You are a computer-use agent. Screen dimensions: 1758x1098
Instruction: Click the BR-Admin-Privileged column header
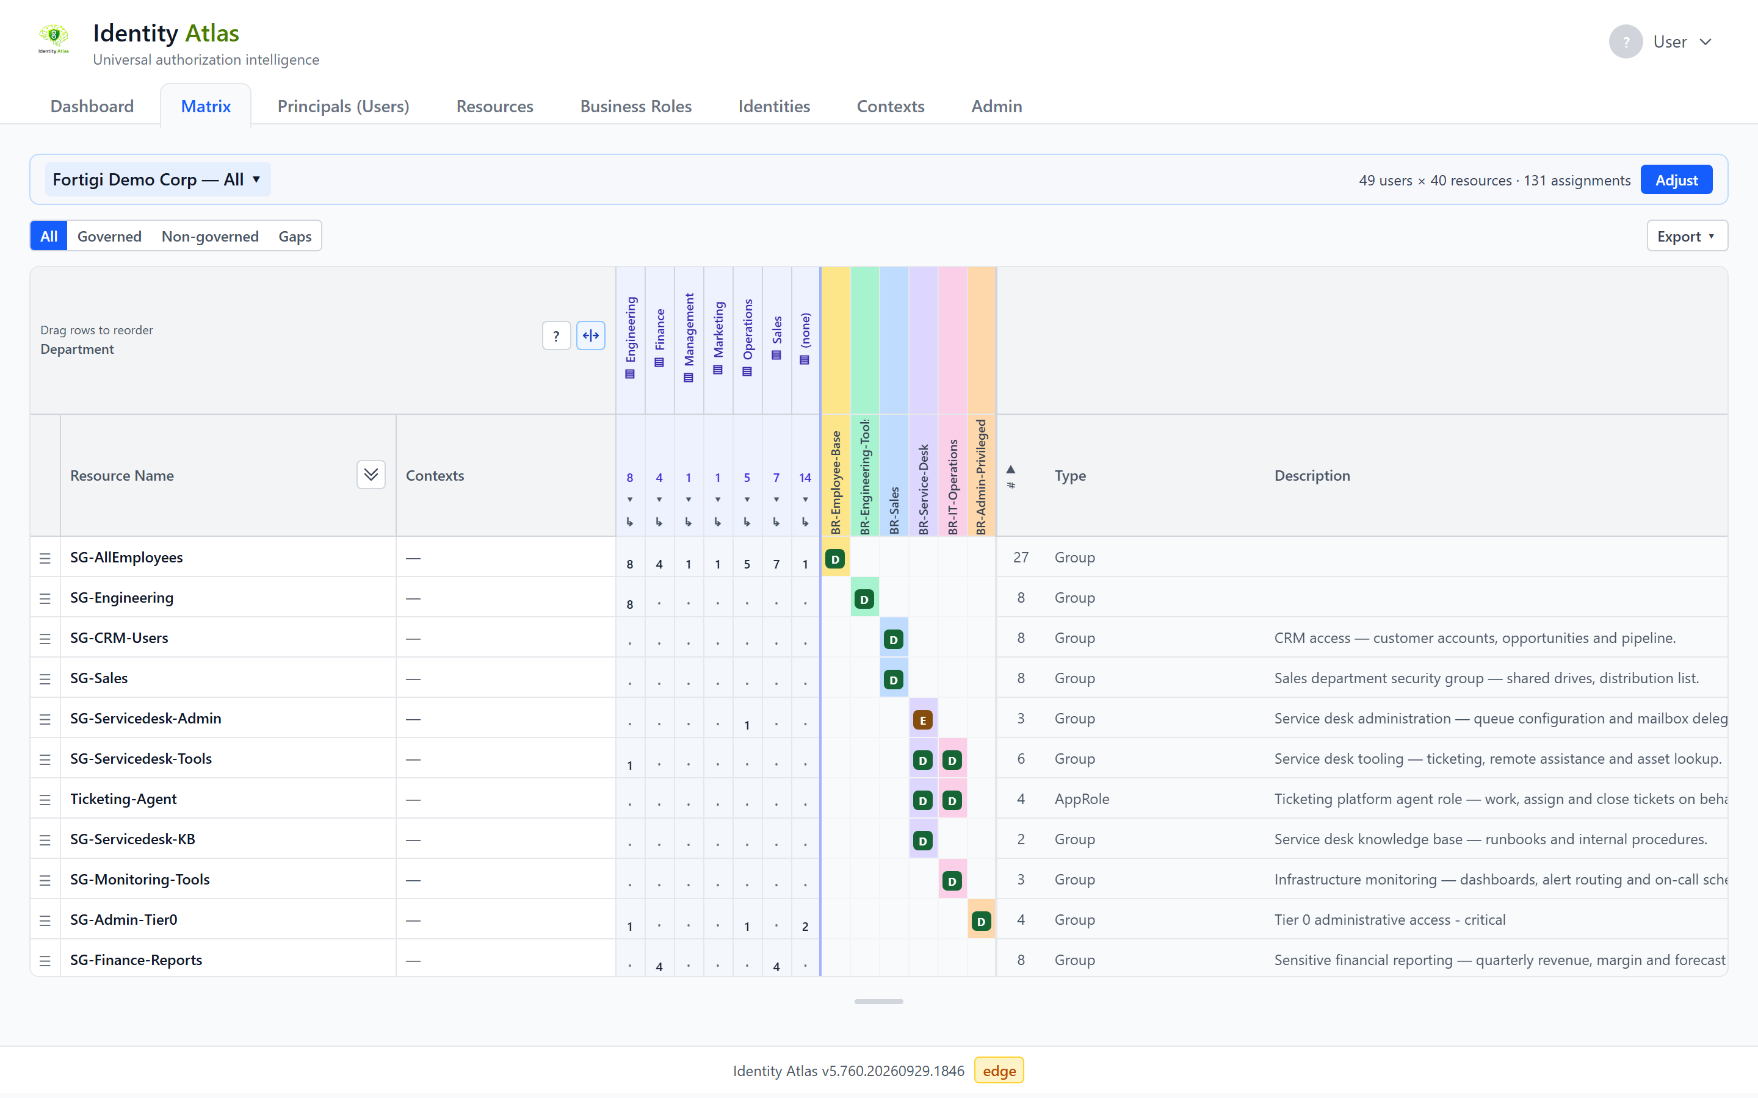982,476
